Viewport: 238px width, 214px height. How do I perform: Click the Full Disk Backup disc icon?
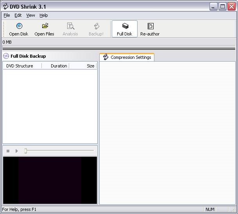point(6,56)
